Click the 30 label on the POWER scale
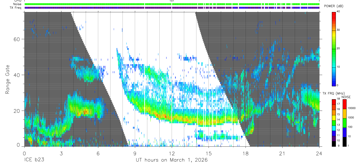The height and width of the screenshot is (166, 359). pyautogui.click(x=338, y=30)
